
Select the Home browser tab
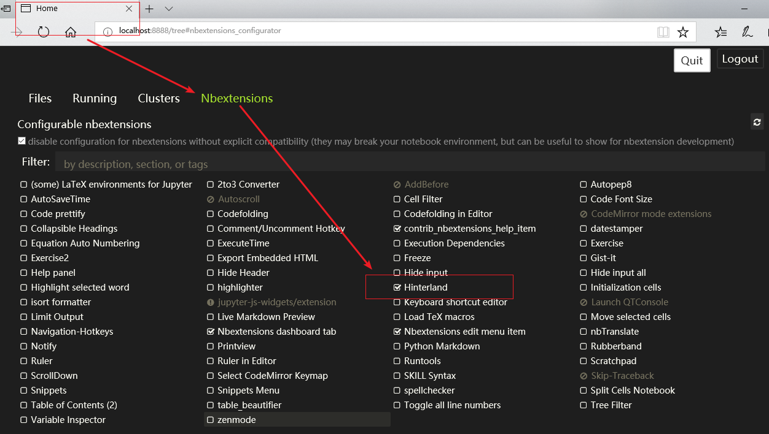77,9
